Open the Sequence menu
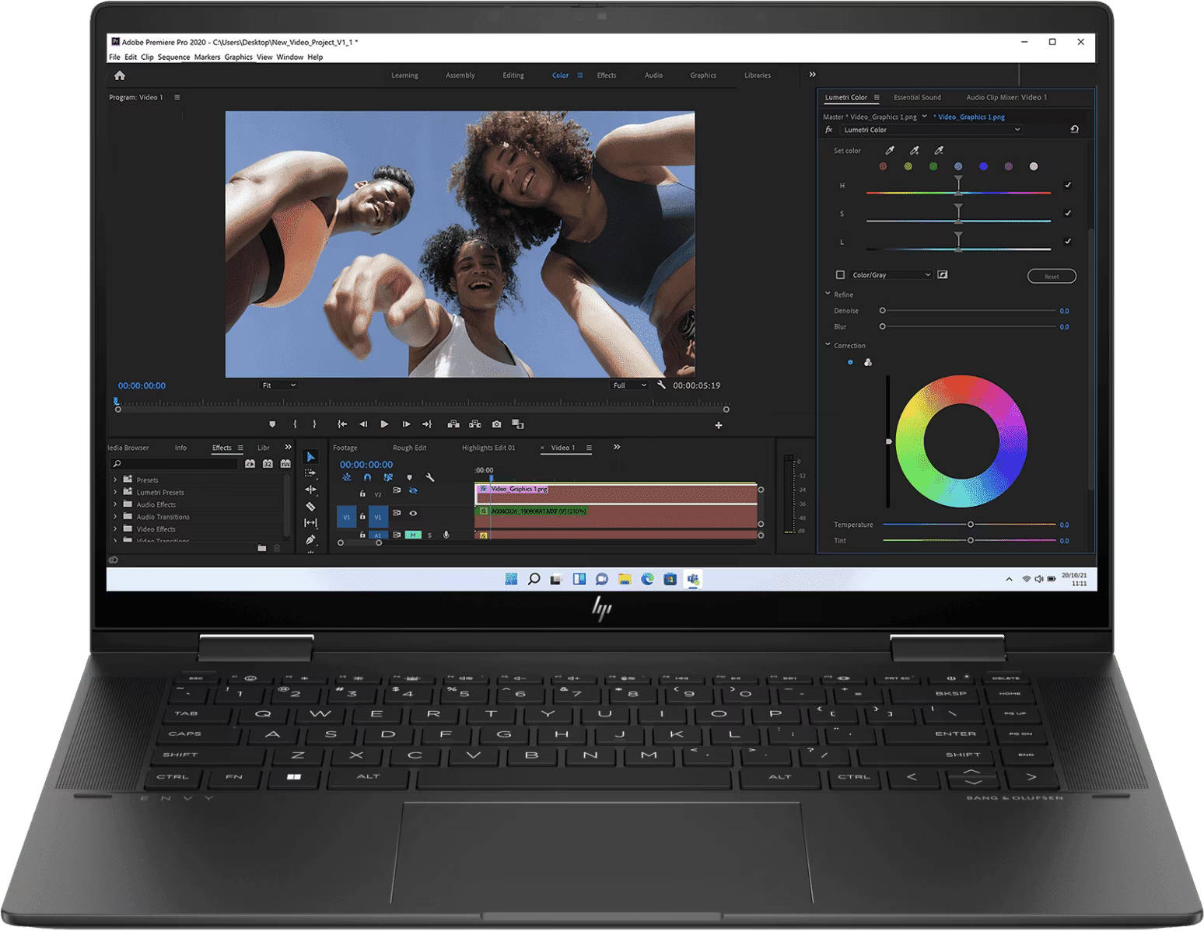This screenshot has width=1204, height=931. tap(173, 57)
